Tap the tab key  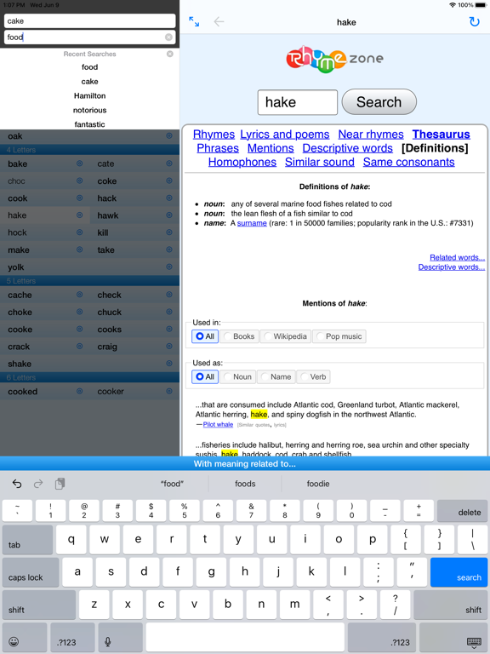tap(27, 540)
